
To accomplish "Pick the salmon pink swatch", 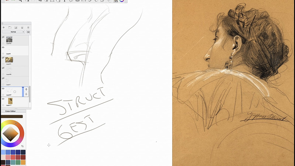I will pyautogui.click(x=8, y=157).
